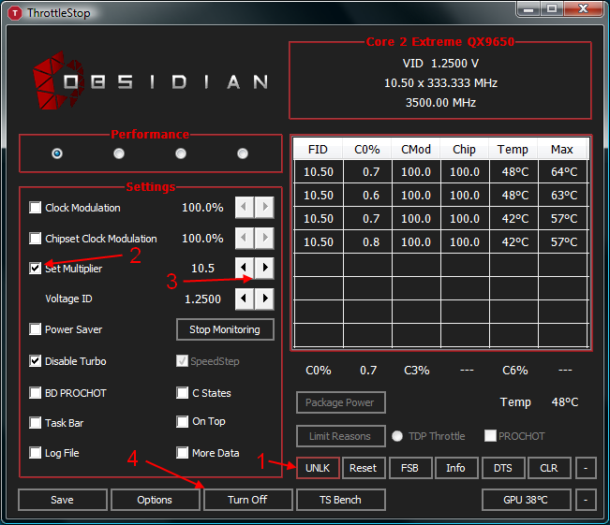
Task: Click the Stop Monitoring button
Action: pos(225,329)
